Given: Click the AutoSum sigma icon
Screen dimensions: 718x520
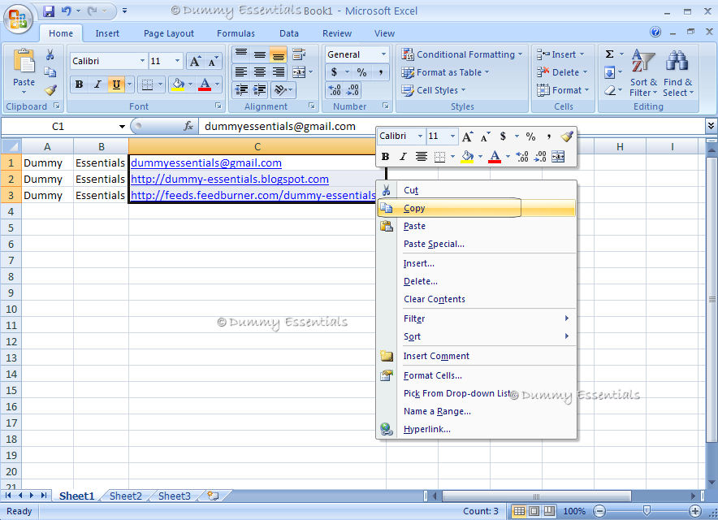Looking at the screenshot, I should point(609,54).
